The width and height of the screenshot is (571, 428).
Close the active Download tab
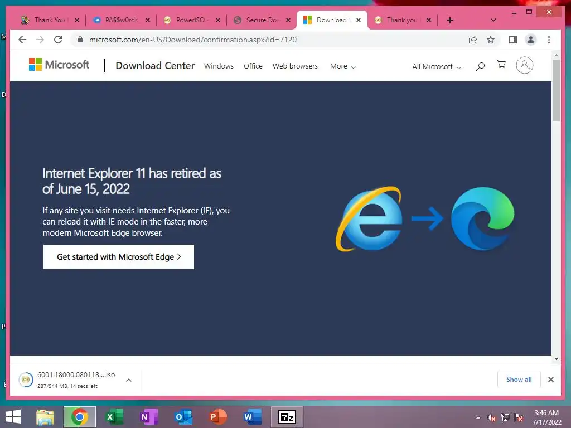coord(359,20)
